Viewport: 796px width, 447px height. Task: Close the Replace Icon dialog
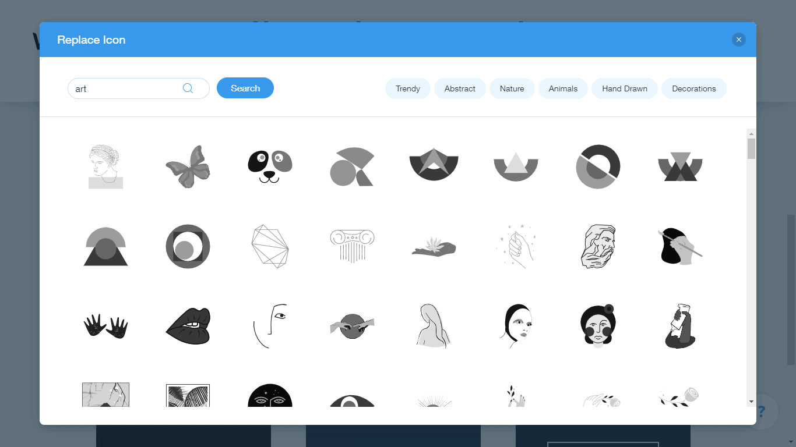(x=739, y=40)
